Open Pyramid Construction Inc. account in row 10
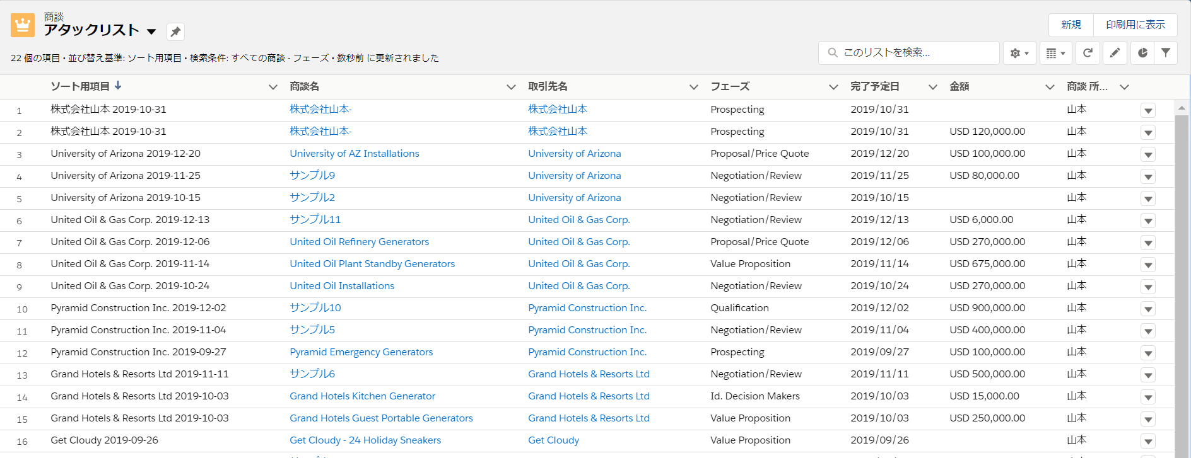1191x458 pixels. point(587,307)
